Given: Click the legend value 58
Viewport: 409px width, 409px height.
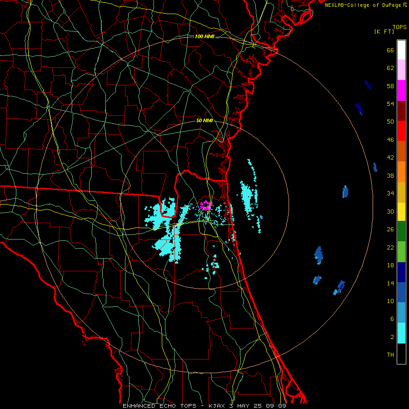Looking at the screenshot, I should point(390,86).
